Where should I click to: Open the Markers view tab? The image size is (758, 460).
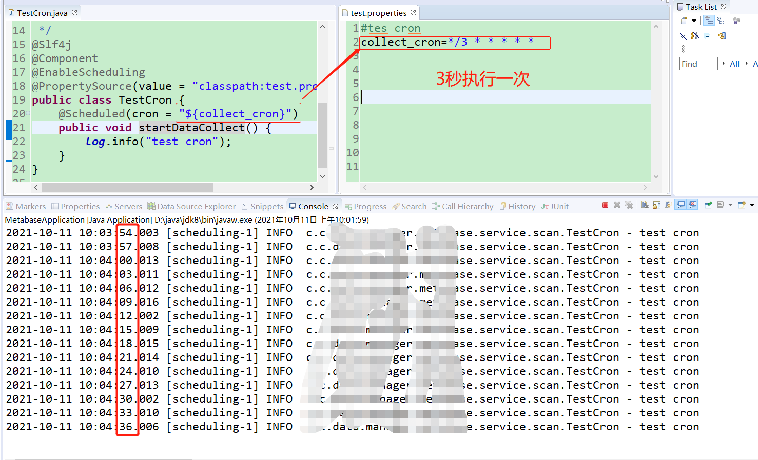[x=26, y=206]
